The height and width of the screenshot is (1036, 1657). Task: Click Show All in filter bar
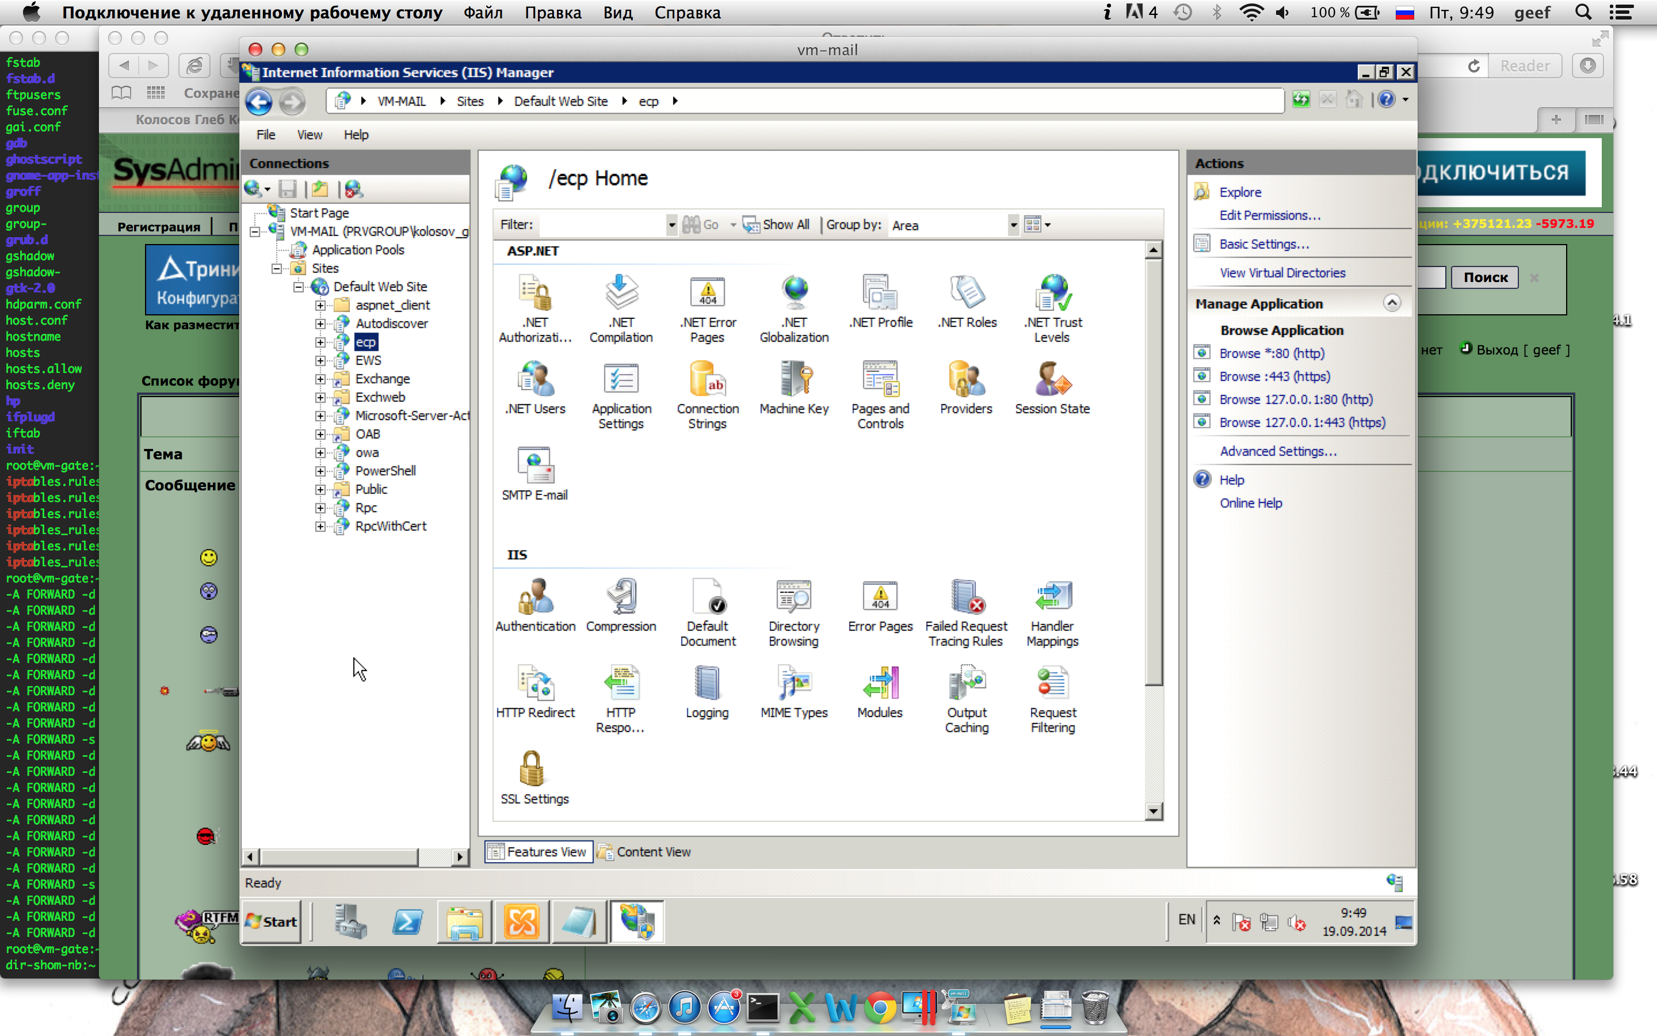click(777, 224)
